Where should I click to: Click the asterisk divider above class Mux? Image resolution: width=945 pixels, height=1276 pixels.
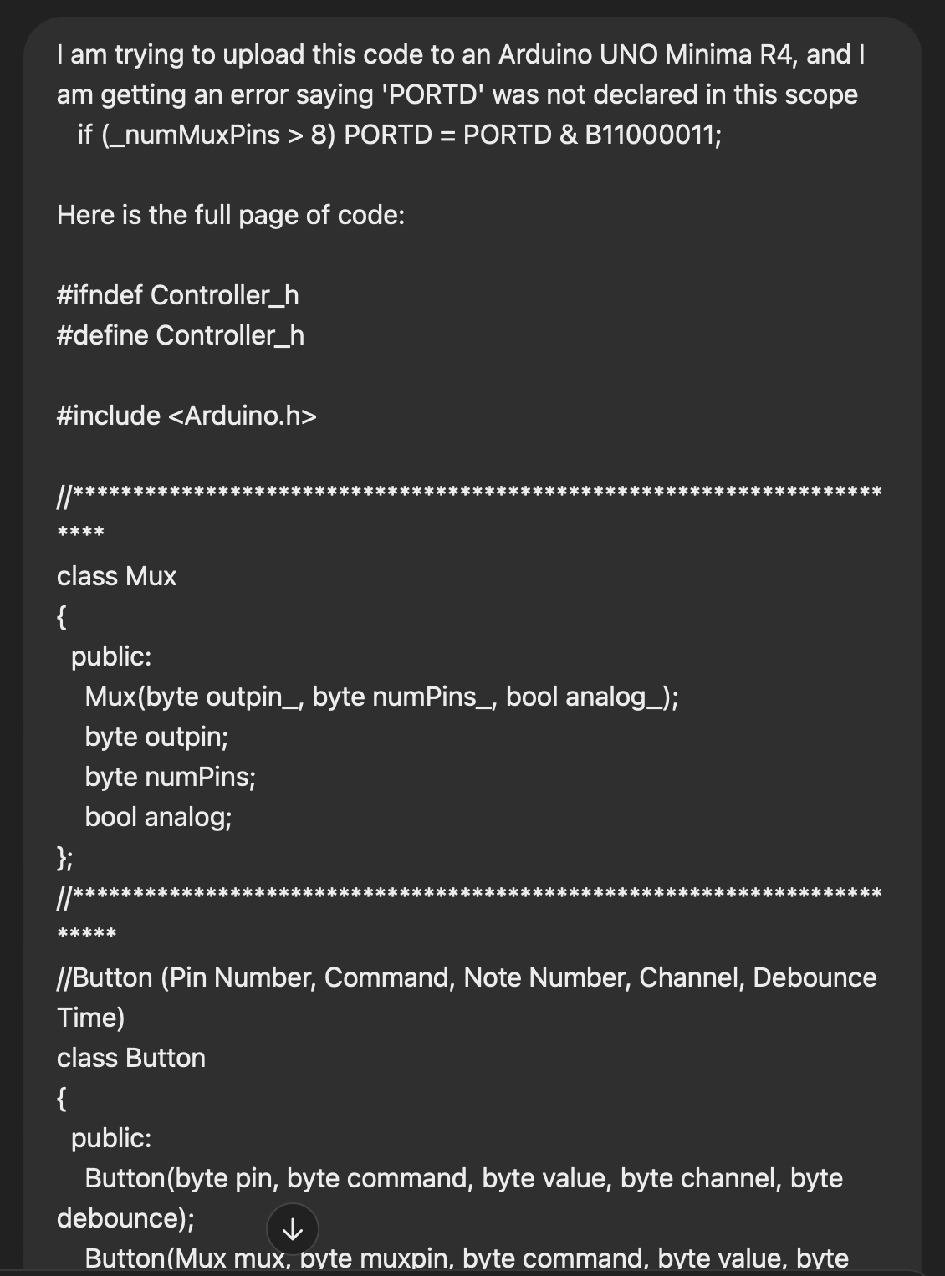tap(468, 493)
